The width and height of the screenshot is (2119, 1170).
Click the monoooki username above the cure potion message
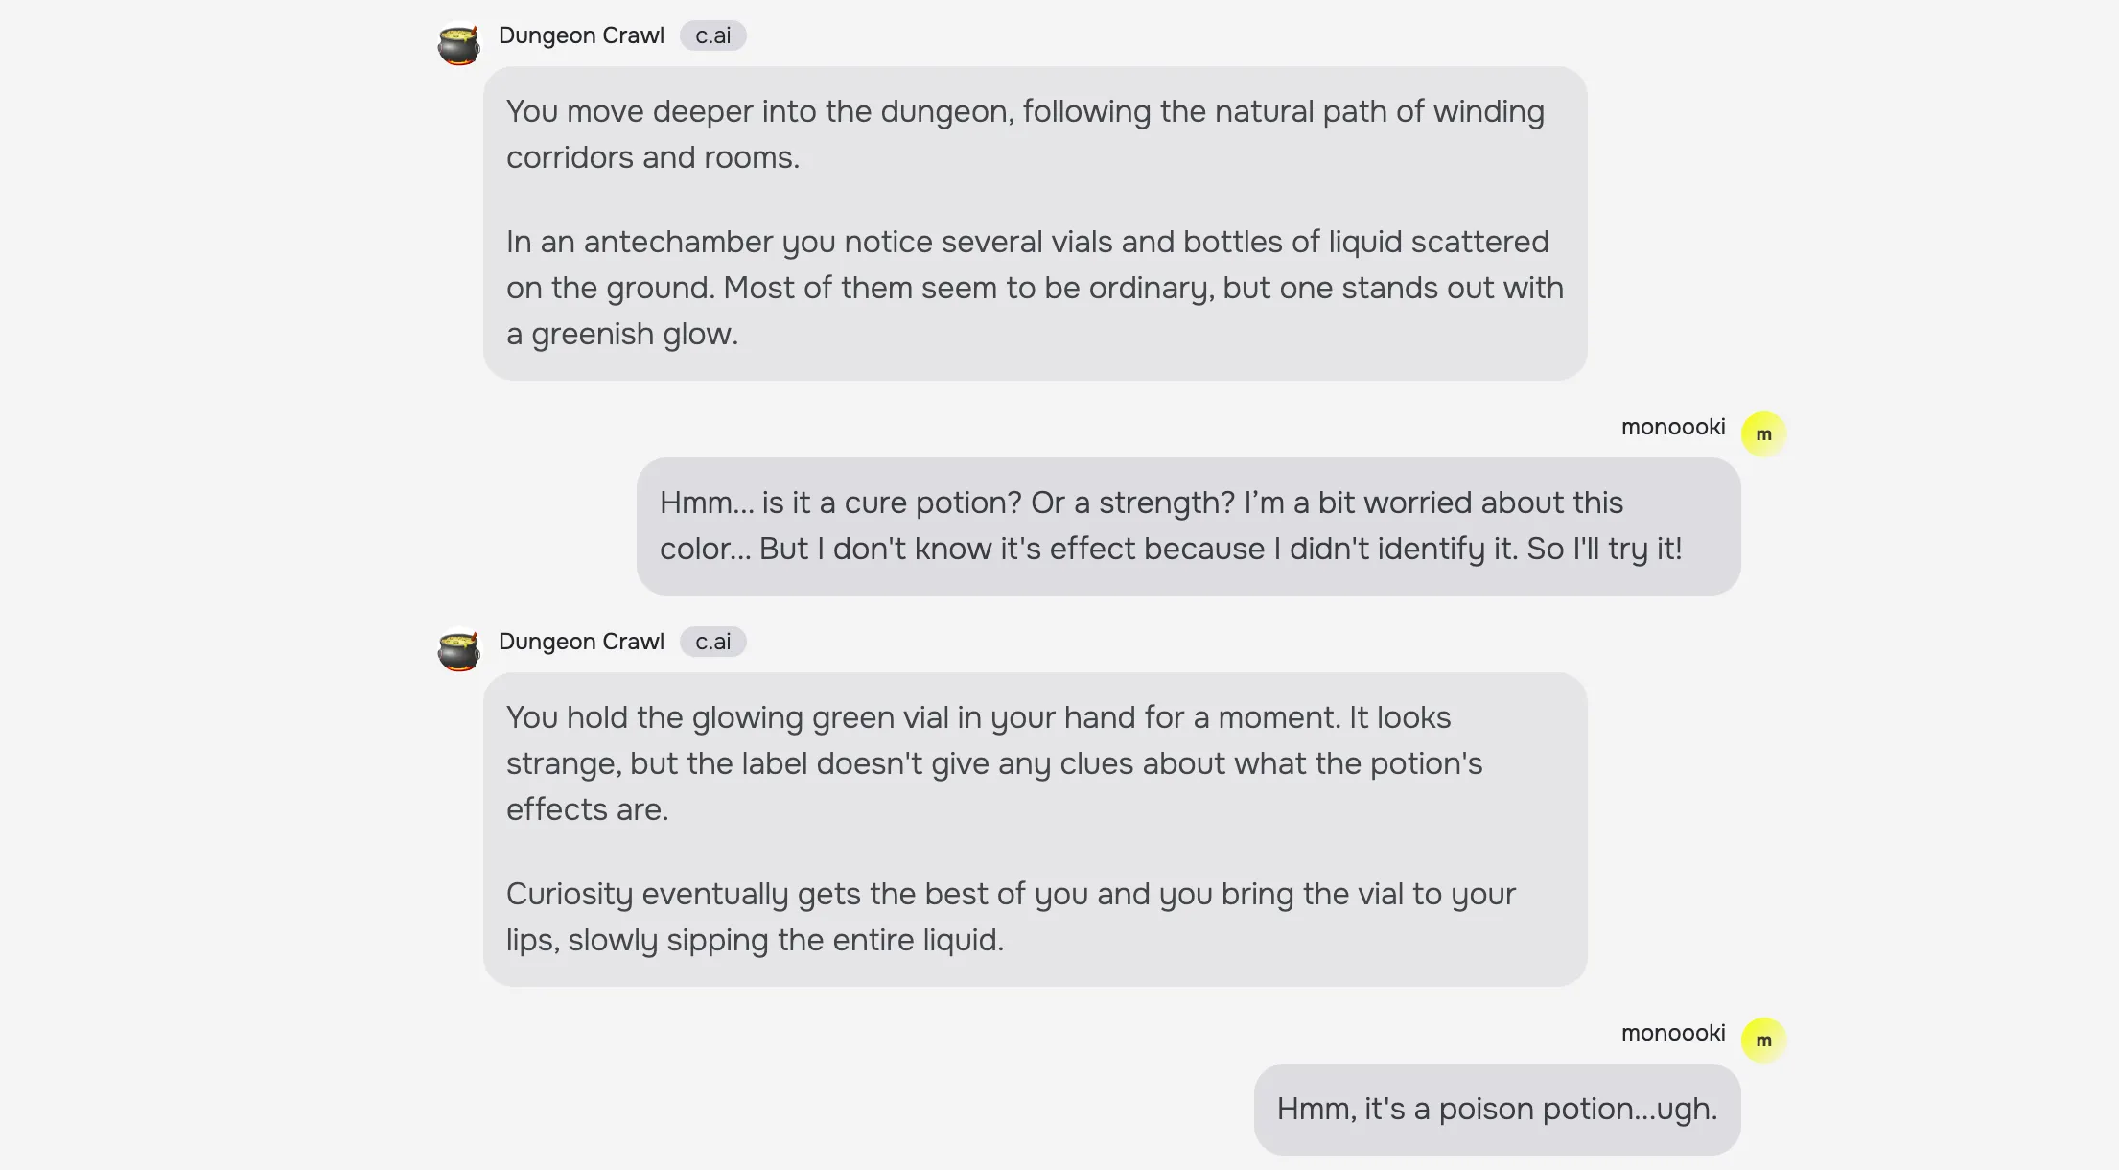1672,428
